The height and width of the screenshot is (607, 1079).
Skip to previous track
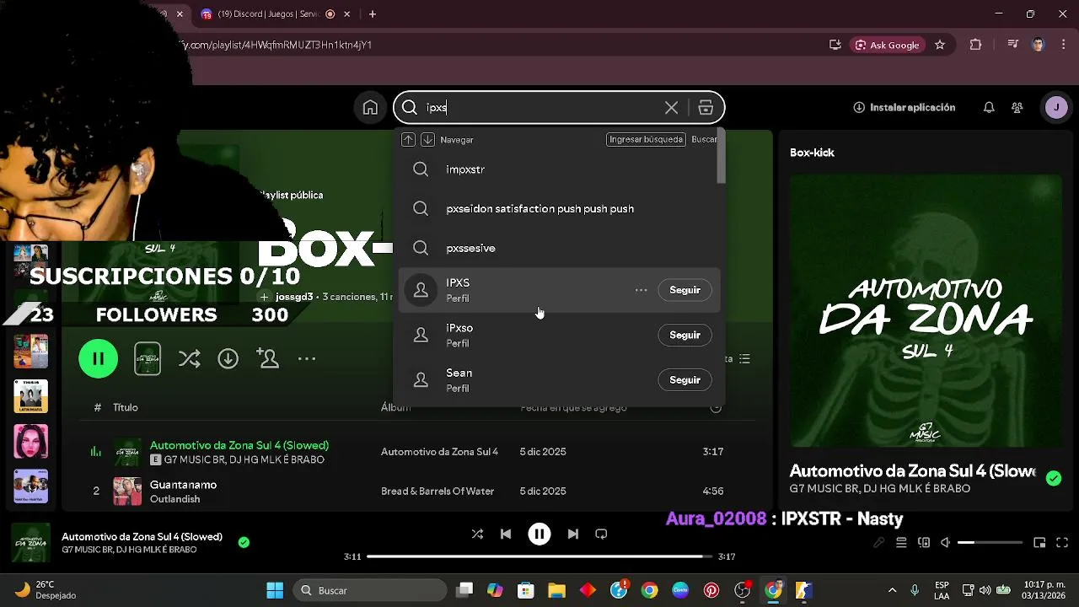click(x=506, y=534)
